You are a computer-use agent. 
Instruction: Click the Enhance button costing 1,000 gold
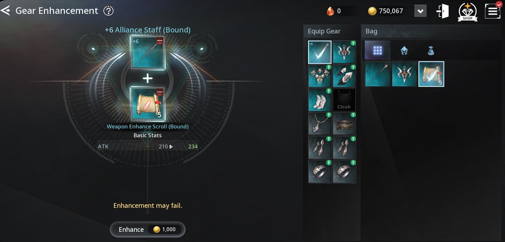tap(148, 230)
